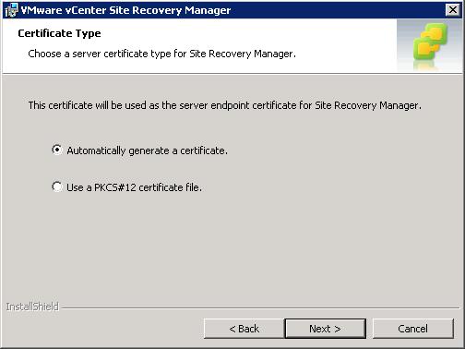This screenshot has height=349, width=465.
Task: Click the Certificate Type heading
Action: pos(59,33)
